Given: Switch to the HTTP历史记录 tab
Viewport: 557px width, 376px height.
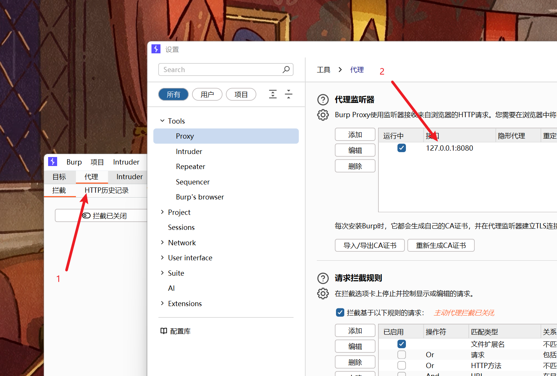Looking at the screenshot, I should click(107, 190).
